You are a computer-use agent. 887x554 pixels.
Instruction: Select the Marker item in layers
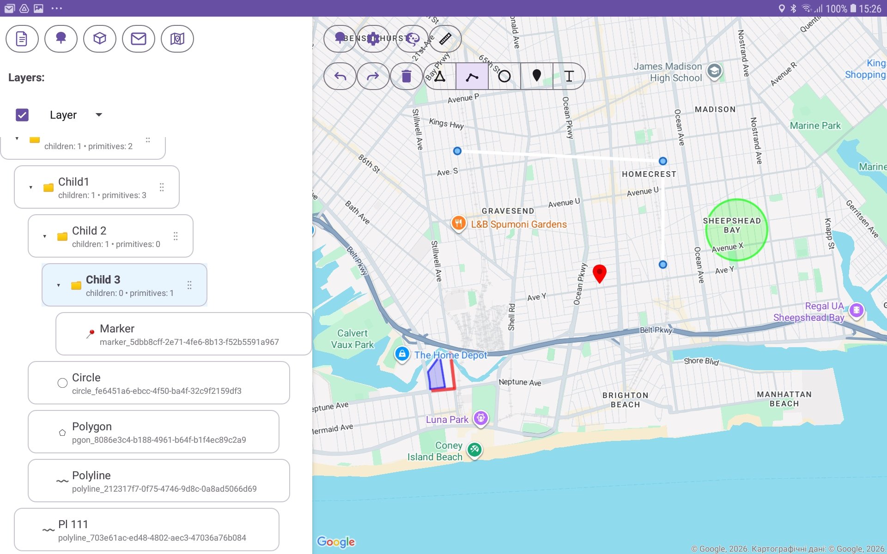184,334
